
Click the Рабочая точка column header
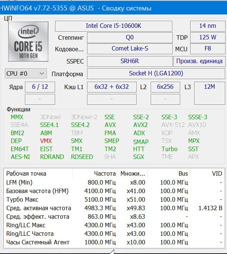(38, 174)
